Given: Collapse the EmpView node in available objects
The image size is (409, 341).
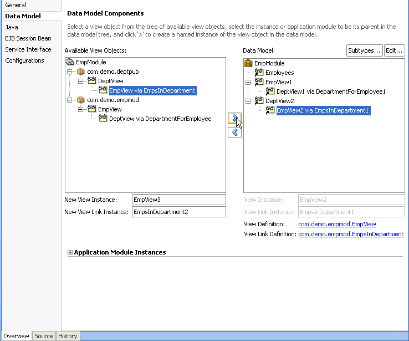Looking at the screenshot, I should 80,109.
